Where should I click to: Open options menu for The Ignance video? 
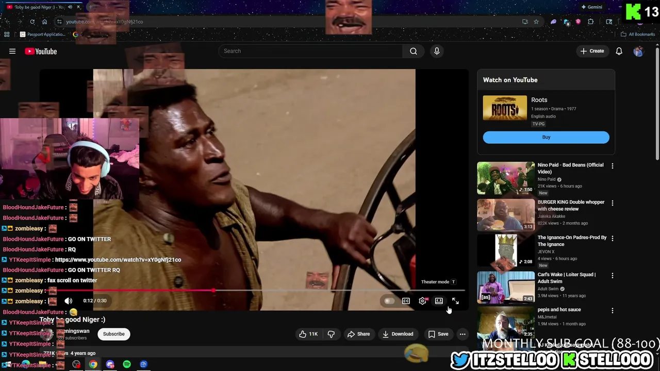[x=612, y=239]
